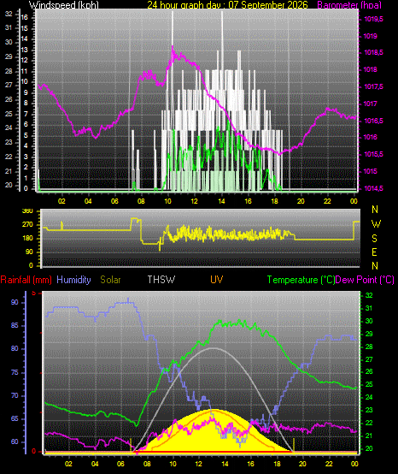Click barometer axis value 1018,5
Viewport: 398px width, 474px height.
click(374, 52)
